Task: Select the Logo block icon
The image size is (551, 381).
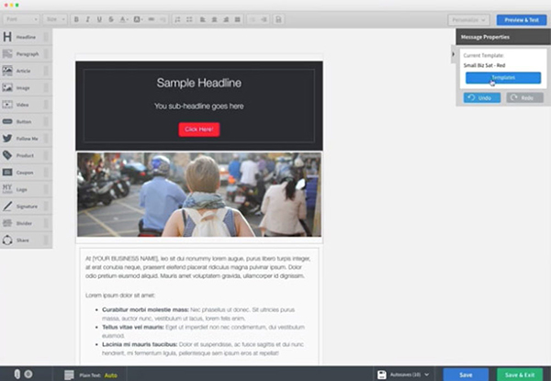Action: pyautogui.click(x=7, y=189)
